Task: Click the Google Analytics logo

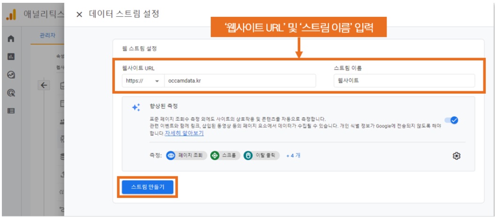Action: point(11,15)
